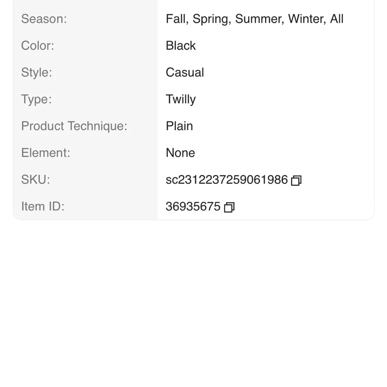Click the Item ID label
The image size is (387, 387).
tap(43, 206)
